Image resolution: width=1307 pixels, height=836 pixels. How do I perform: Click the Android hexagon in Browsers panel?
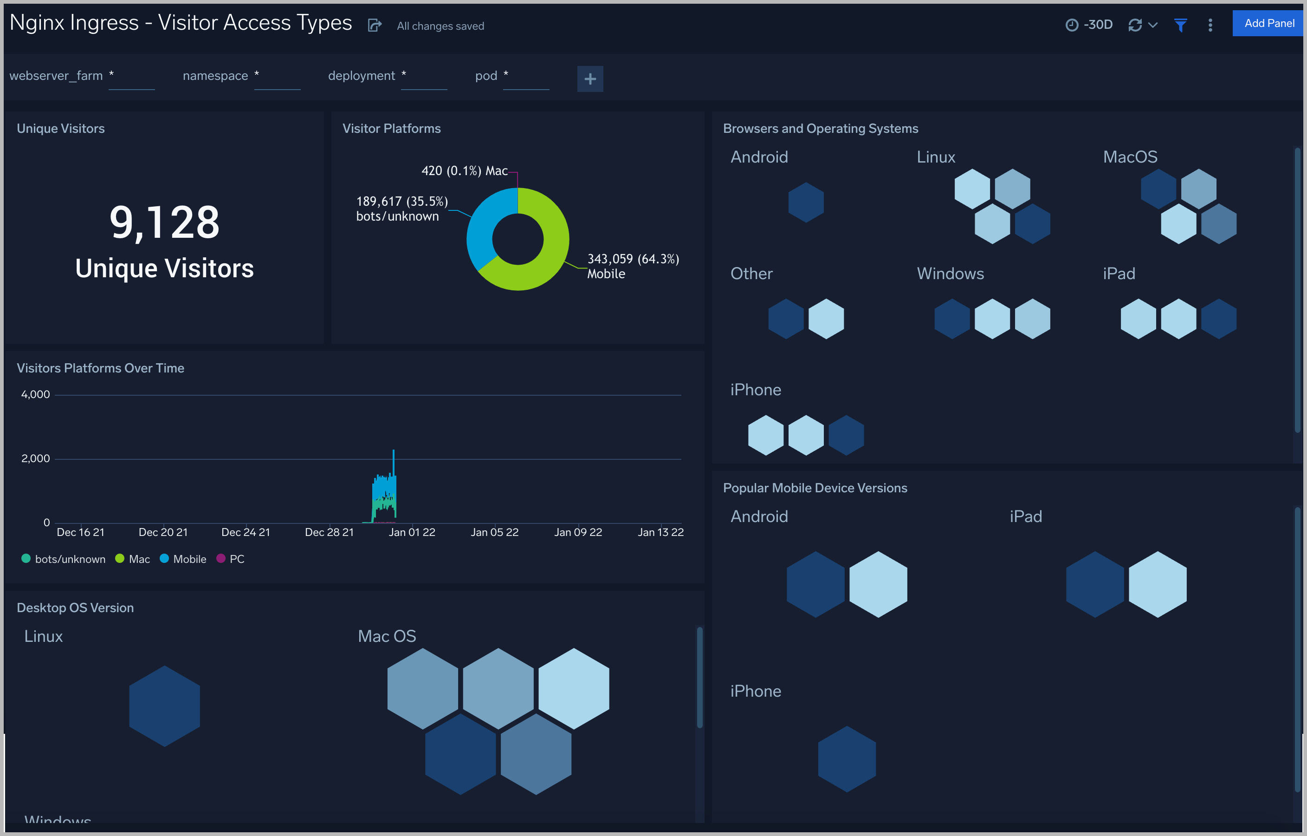tap(805, 202)
